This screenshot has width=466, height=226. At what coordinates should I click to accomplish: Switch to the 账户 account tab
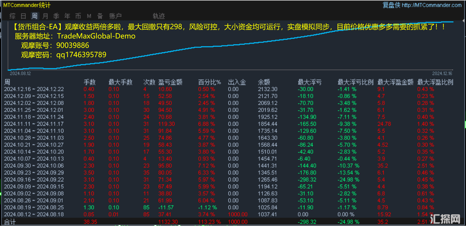115,16
